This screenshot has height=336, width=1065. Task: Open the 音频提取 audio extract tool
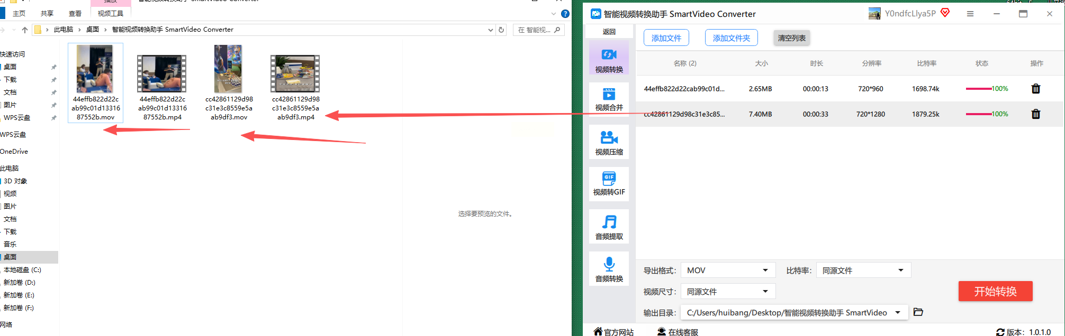609,227
